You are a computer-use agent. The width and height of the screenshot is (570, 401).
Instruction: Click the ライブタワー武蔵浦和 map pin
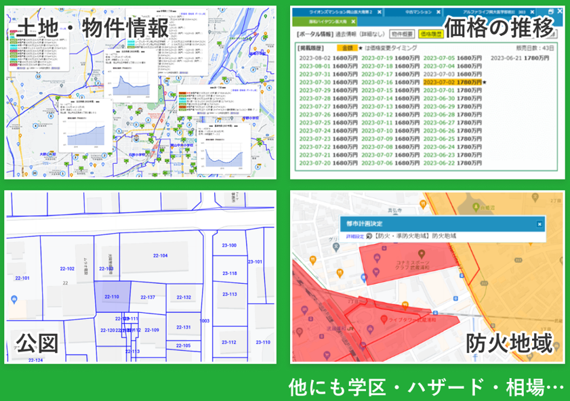(384, 318)
